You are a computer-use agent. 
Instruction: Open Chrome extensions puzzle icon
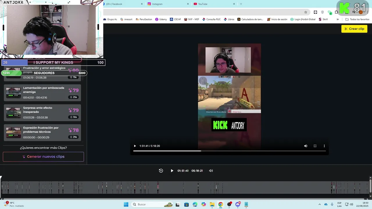point(336,12)
